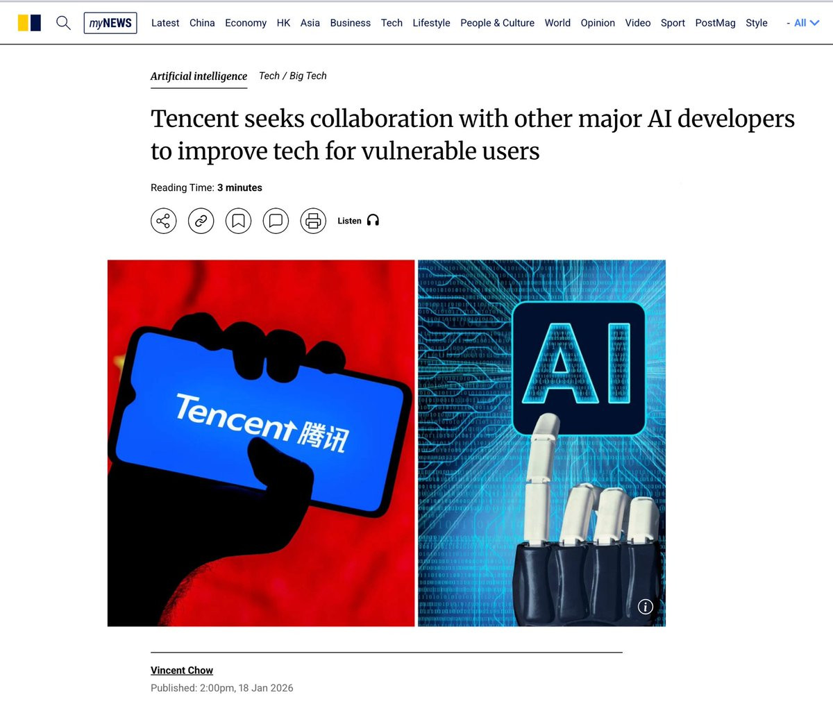This screenshot has width=833, height=713.
Task: Show image info via the i icon
Action: click(x=646, y=607)
